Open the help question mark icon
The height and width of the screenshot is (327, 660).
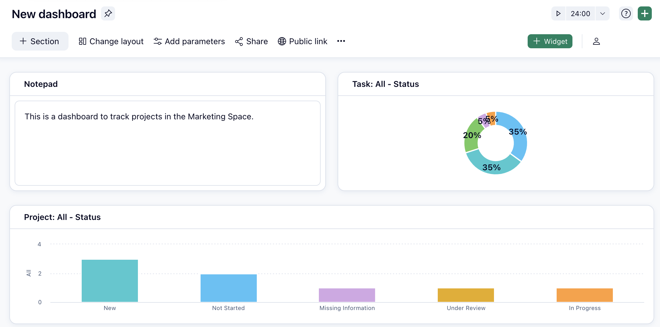626,13
